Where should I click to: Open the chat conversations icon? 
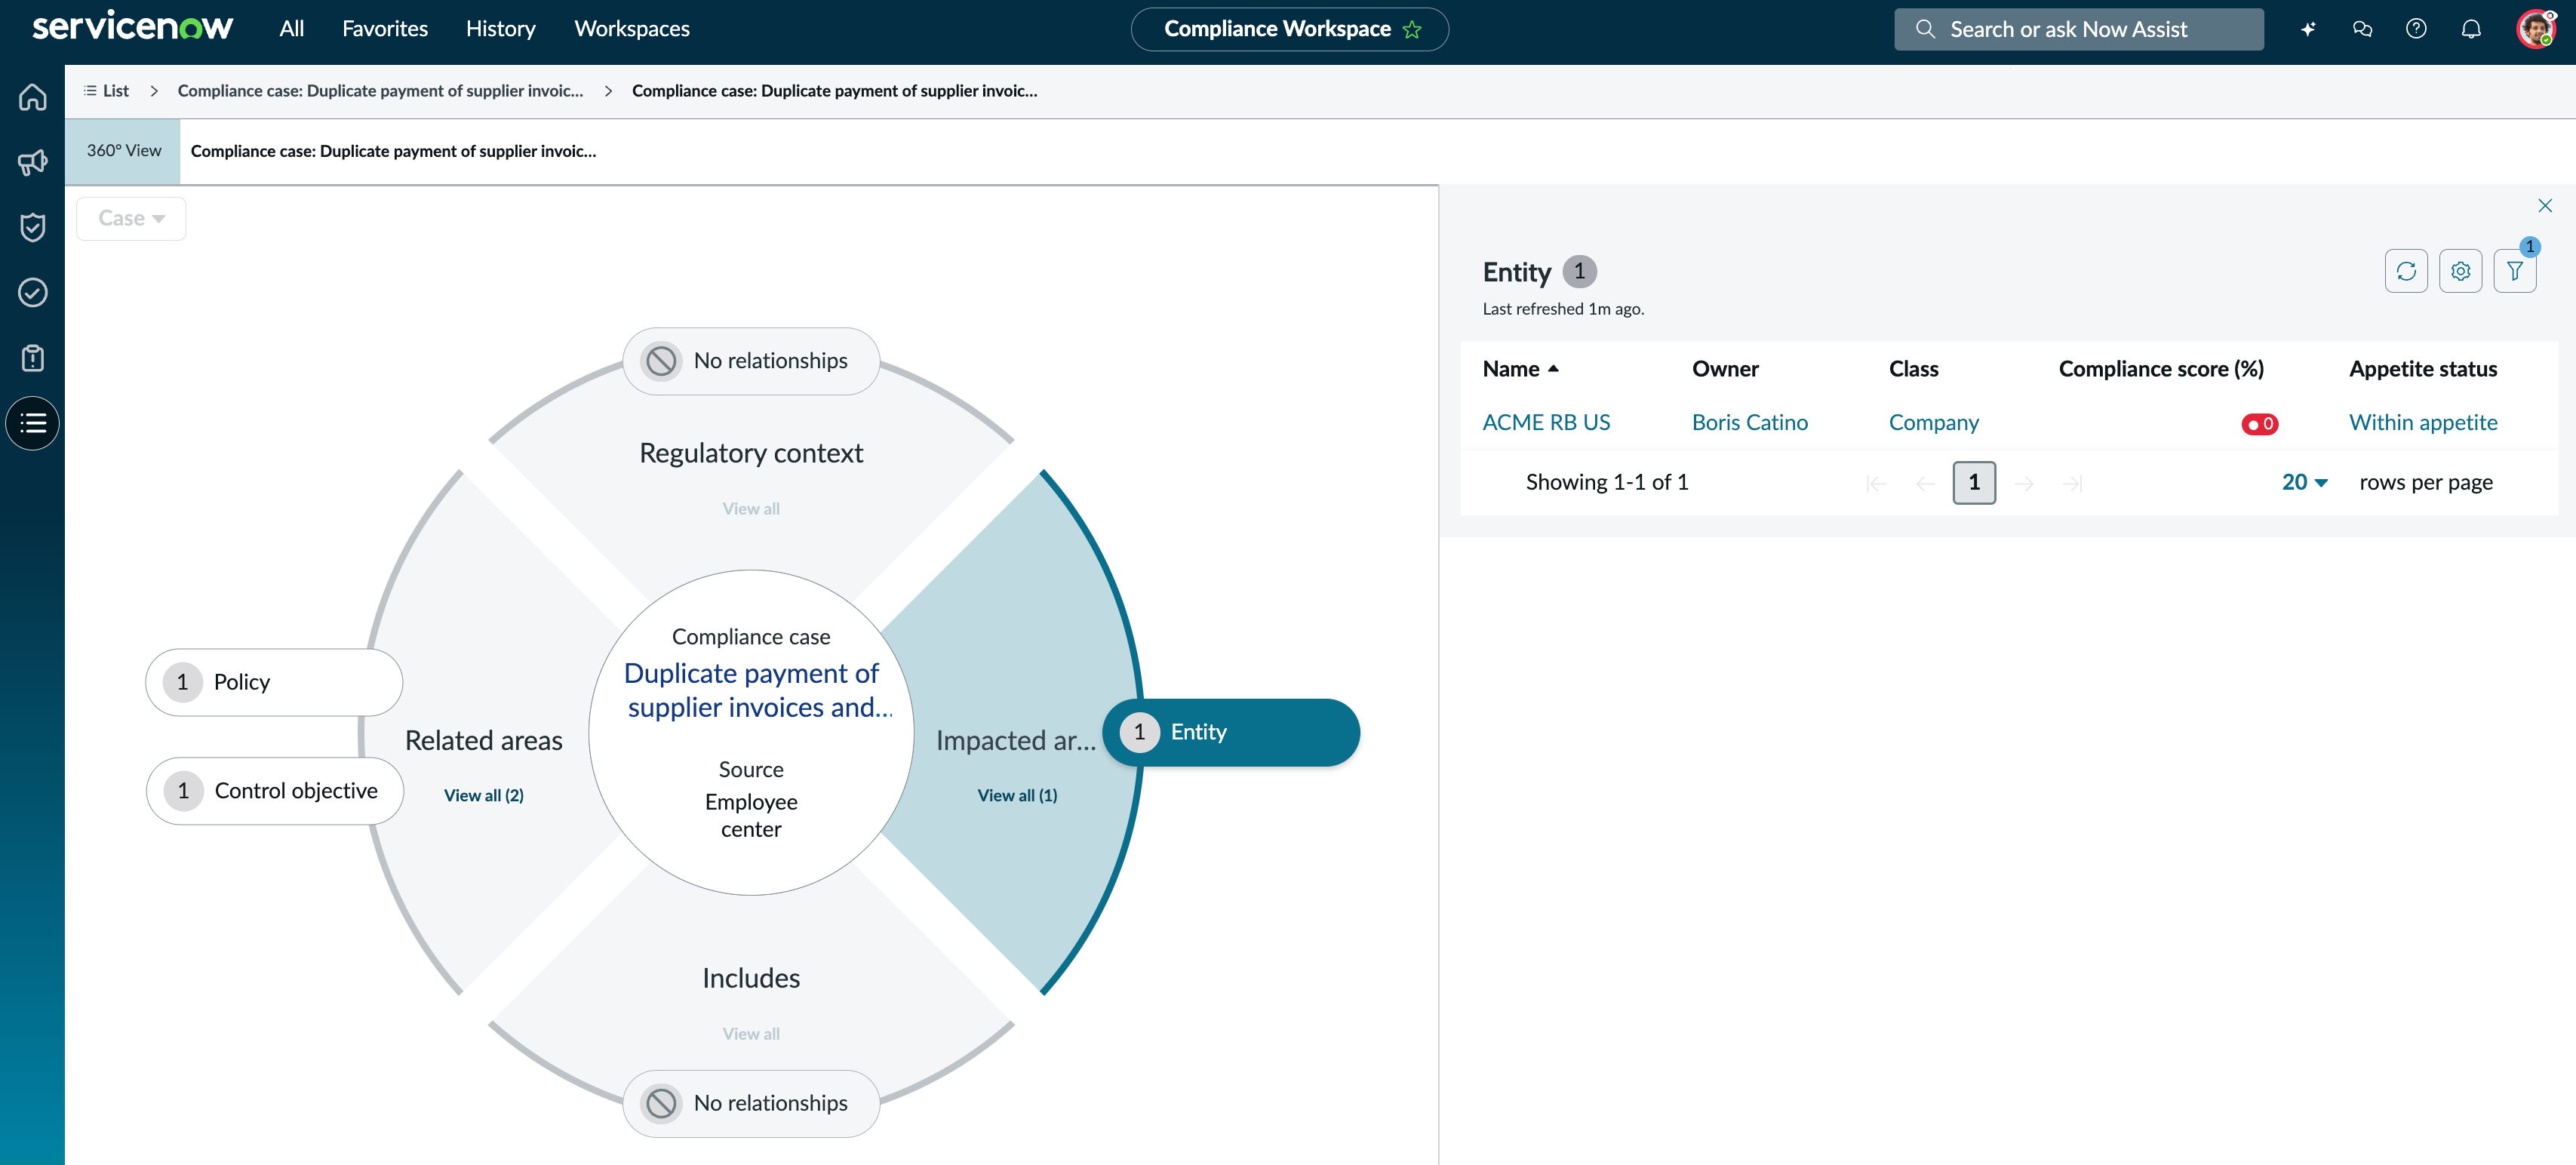(x=2362, y=29)
